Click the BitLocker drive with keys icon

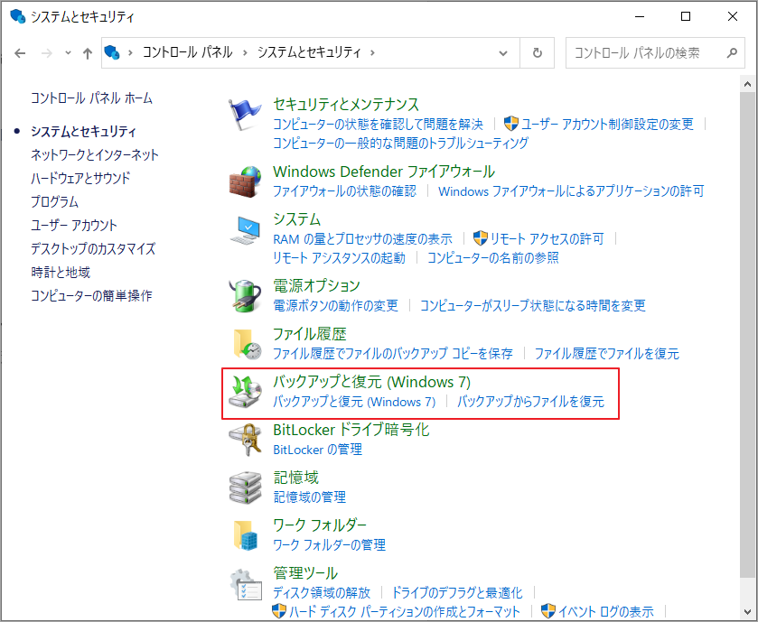click(x=245, y=439)
